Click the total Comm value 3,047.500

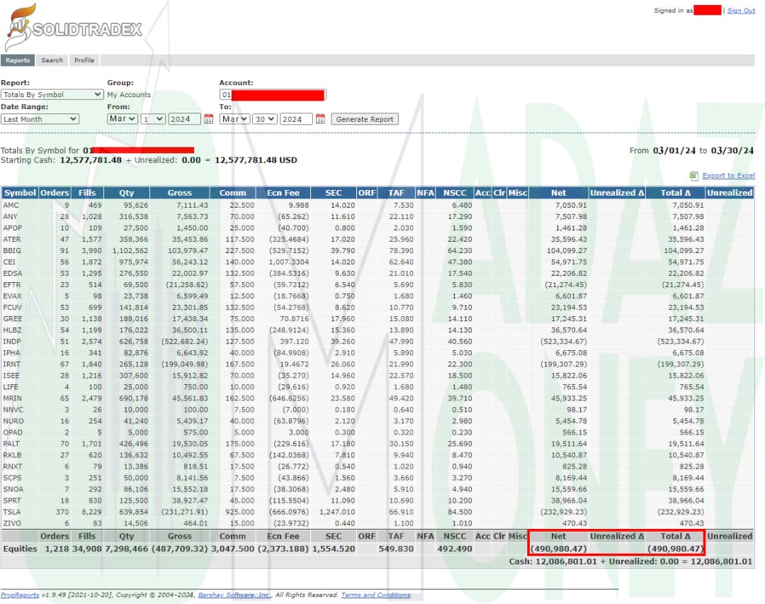tap(233, 549)
